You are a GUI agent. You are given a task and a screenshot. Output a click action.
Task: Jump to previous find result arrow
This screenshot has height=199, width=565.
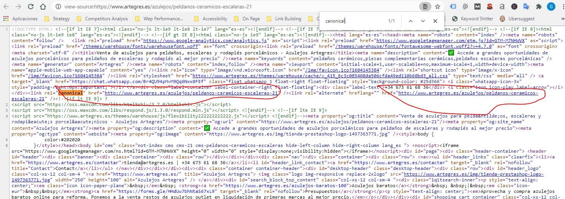(x=410, y=21)
